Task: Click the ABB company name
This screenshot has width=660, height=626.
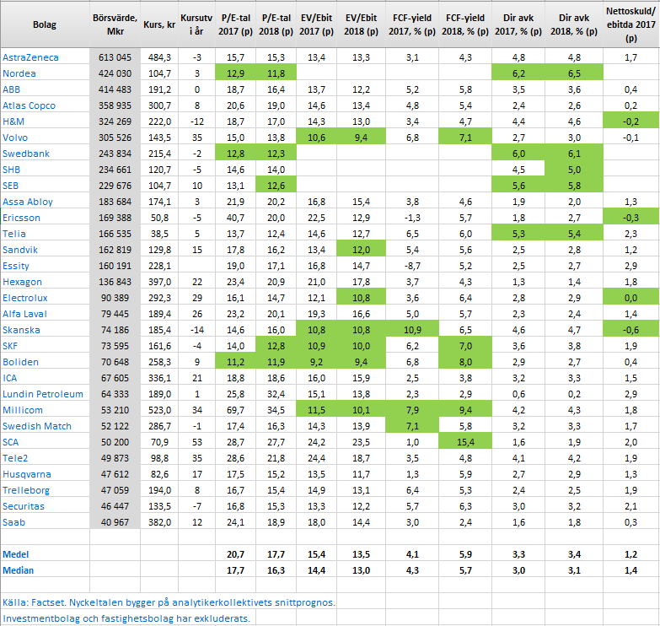Action: (x=11, y=89)
